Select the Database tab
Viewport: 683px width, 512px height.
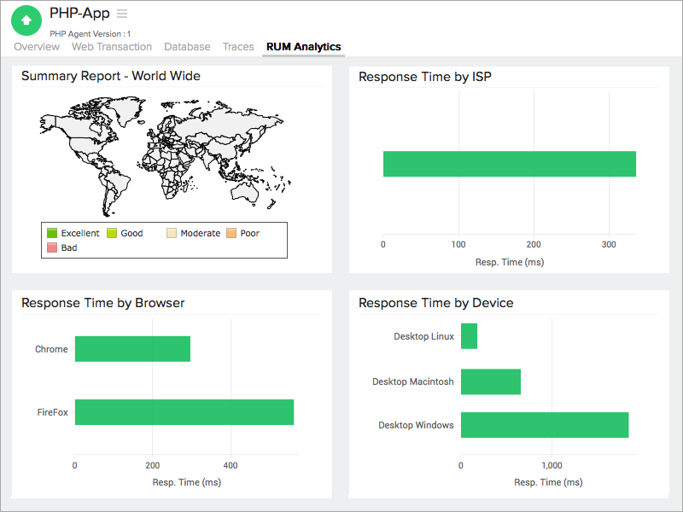187,47
